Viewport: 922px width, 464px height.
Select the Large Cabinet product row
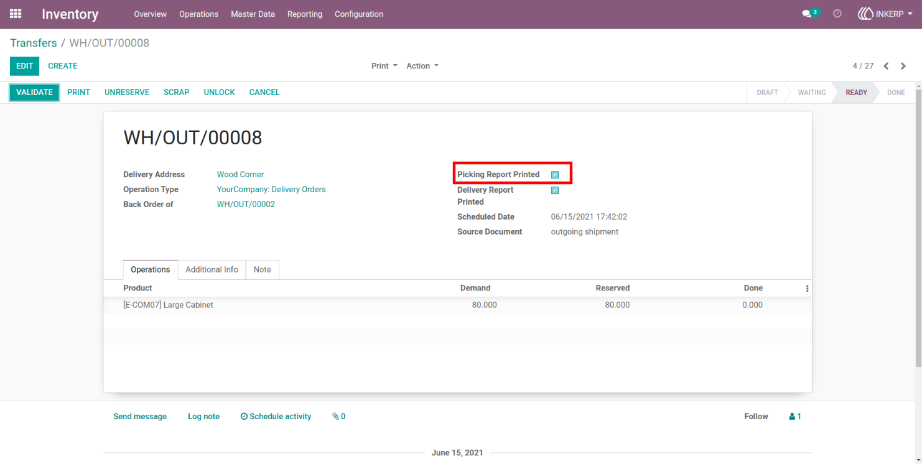(457, 305)
